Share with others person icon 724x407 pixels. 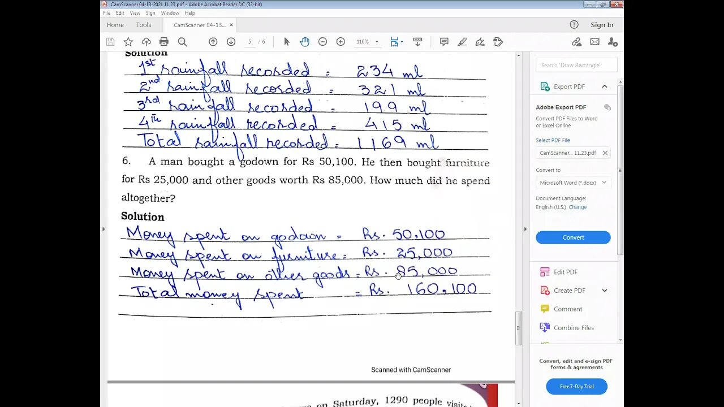tap(613, 42)
